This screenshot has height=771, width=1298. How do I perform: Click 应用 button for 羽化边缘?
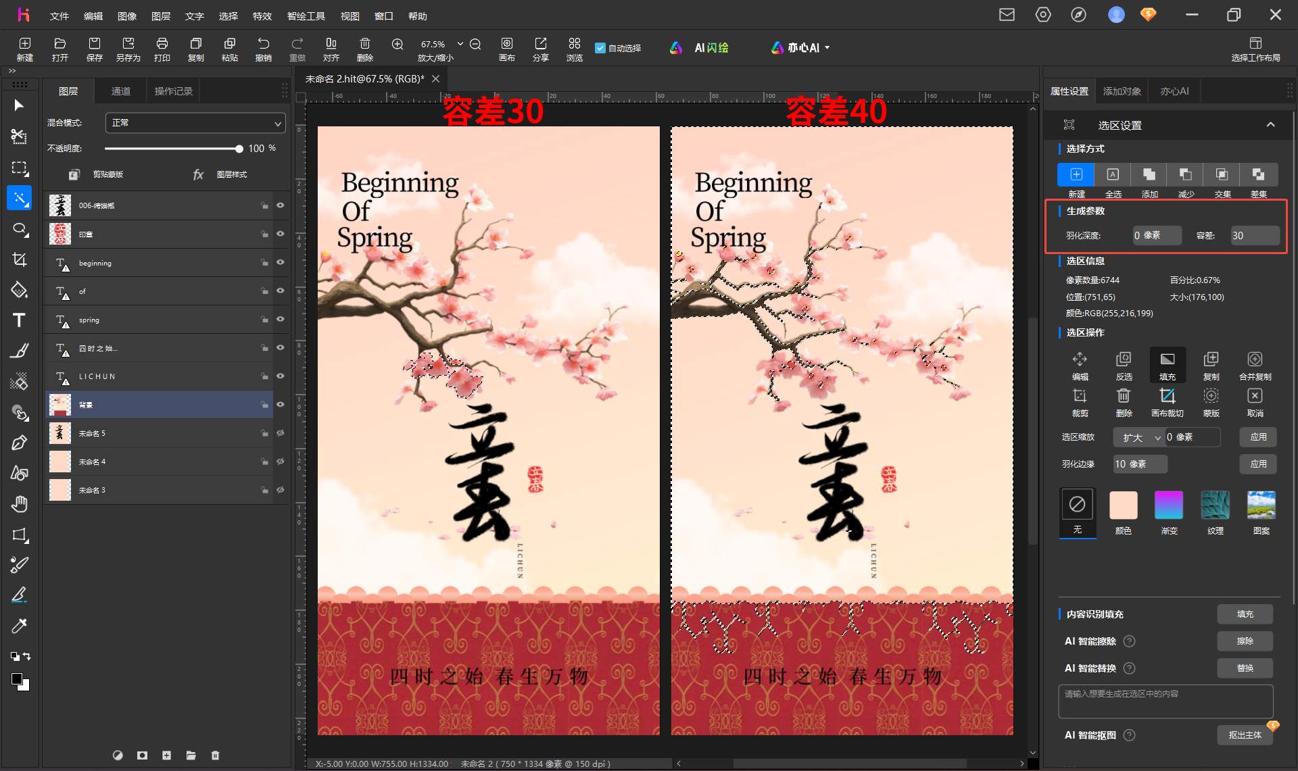tap(1258, 464)
